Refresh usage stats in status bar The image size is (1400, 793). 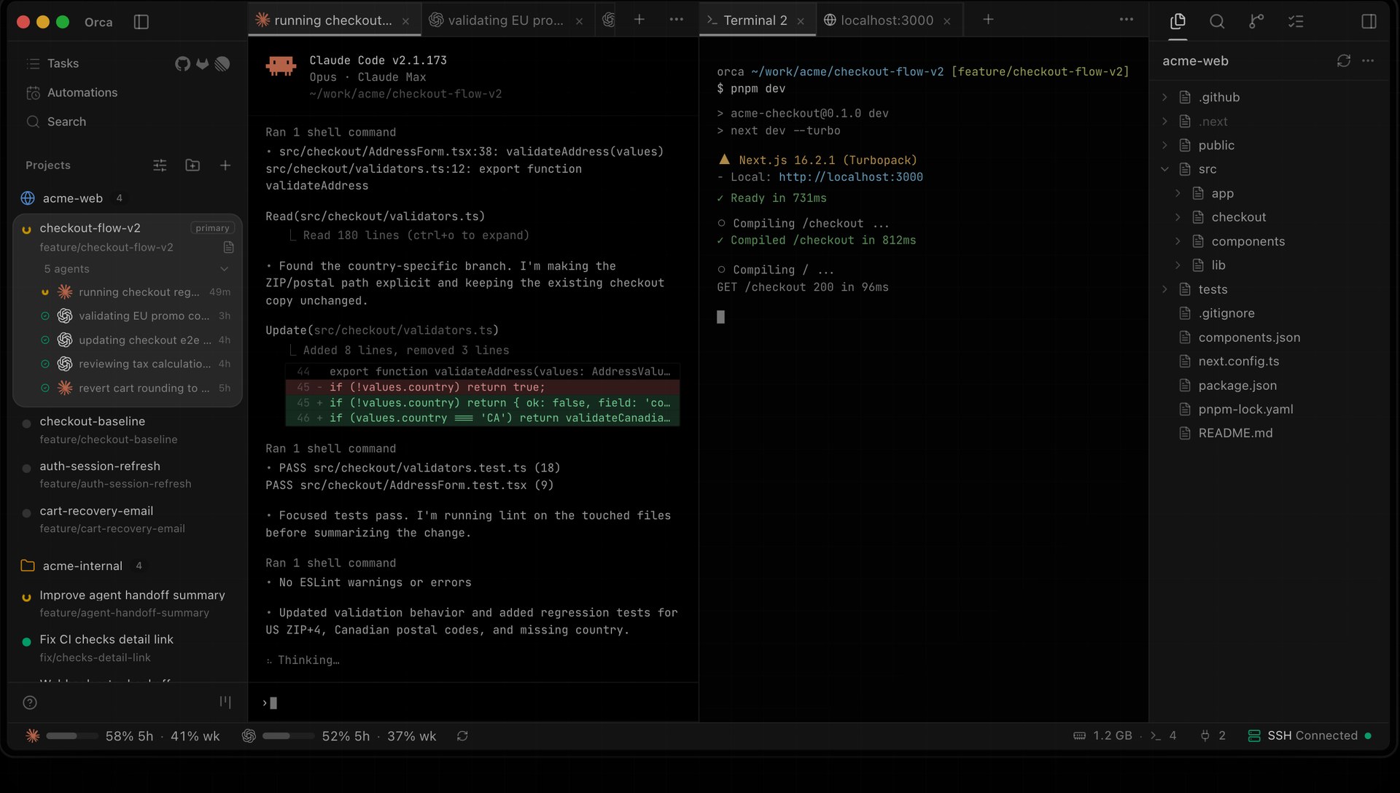(x=462, y=736)
